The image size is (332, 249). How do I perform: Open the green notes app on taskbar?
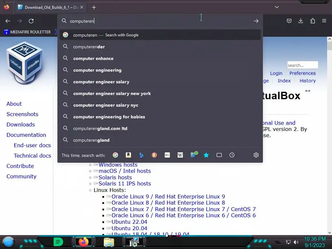coord(58,242)
